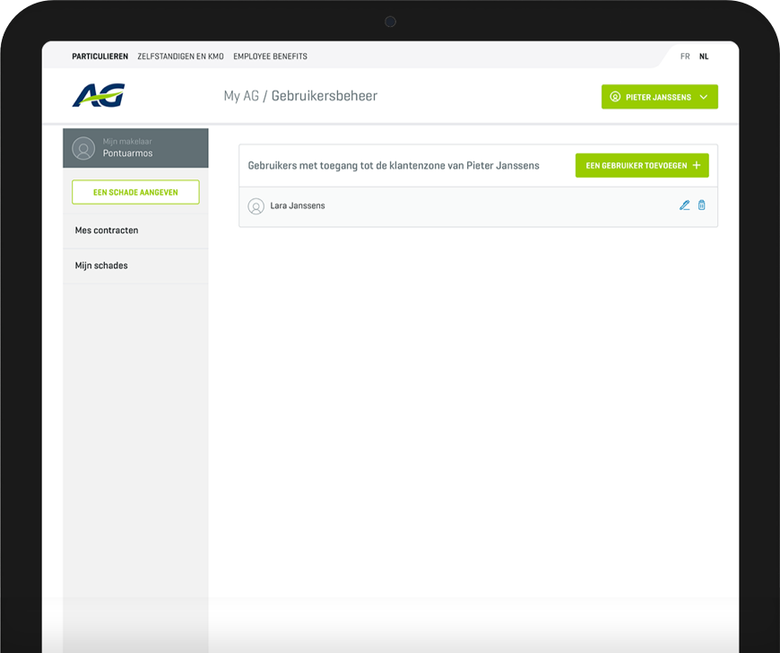Click the plus icon on the add-user button
This screenshot has height=653, width=780.
(697, 166)
